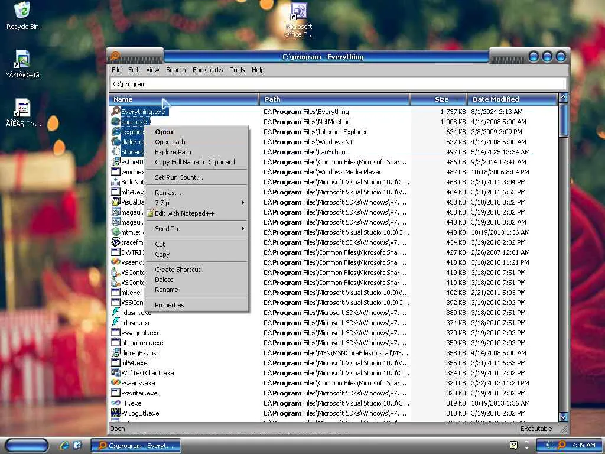Sort by Size column header
The width and height of the screenshot is (605, 454).
coord(439,99)
